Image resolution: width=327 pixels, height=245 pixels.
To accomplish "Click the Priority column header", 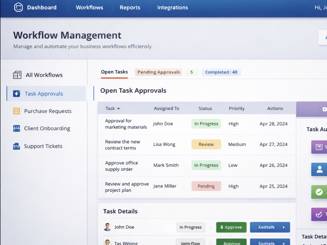I will coord(236,108).
